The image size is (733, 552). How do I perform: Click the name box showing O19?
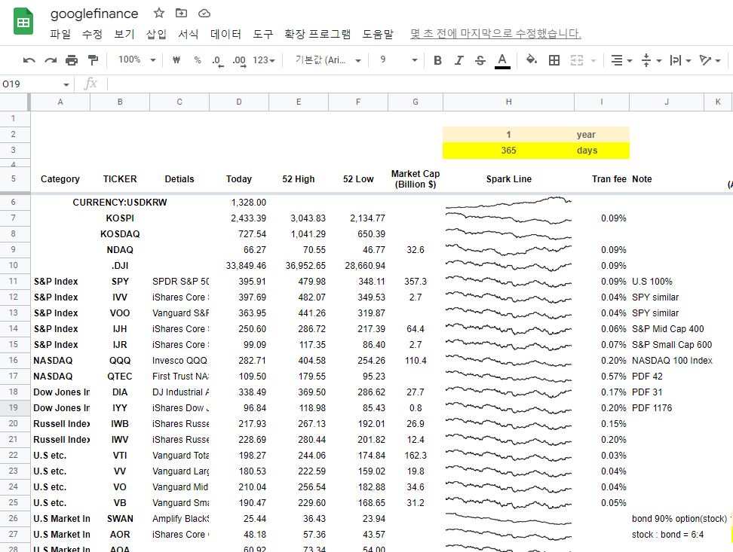(30, 84)
